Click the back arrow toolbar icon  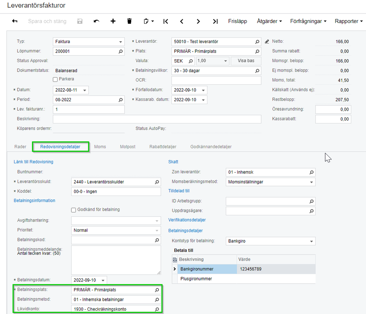(15, 21)
